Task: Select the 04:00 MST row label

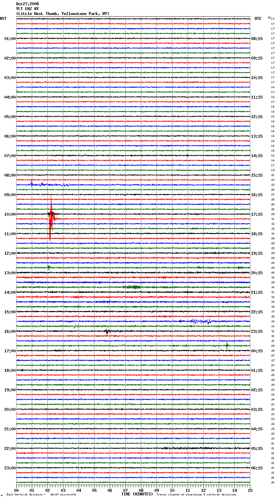Action: tap(10, 97)
